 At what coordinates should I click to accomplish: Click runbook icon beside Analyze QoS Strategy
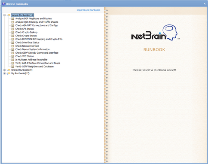tap(12, 22)
